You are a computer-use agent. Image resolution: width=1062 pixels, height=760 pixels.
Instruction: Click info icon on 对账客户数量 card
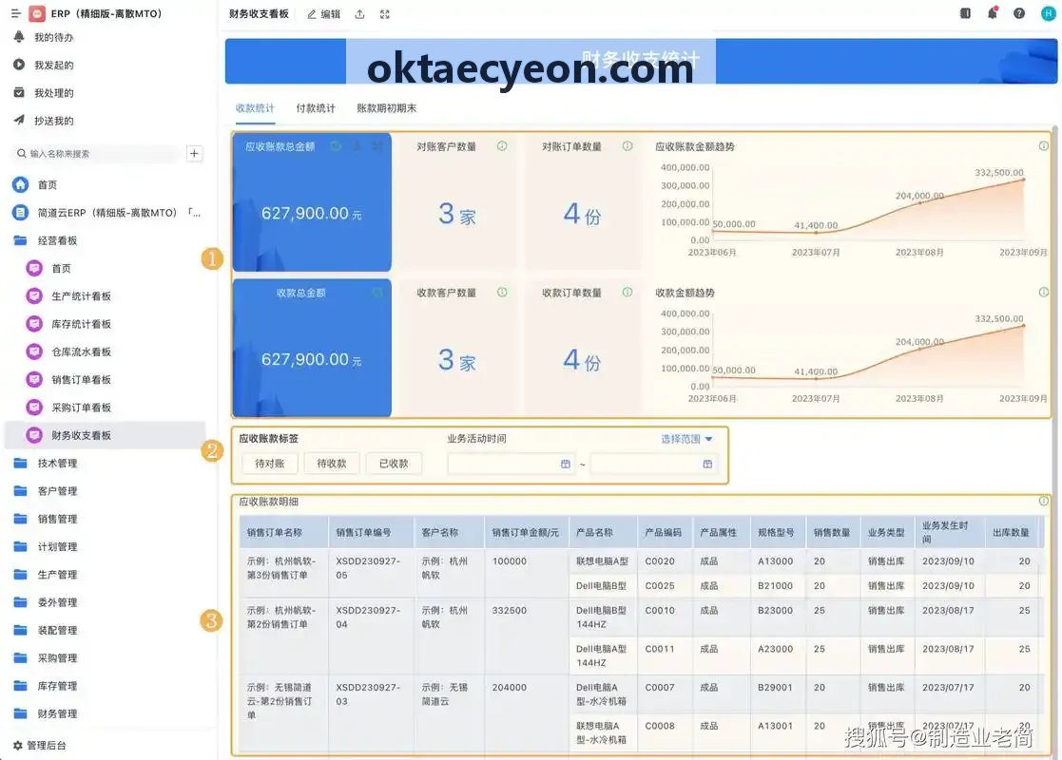pos(502,145)
